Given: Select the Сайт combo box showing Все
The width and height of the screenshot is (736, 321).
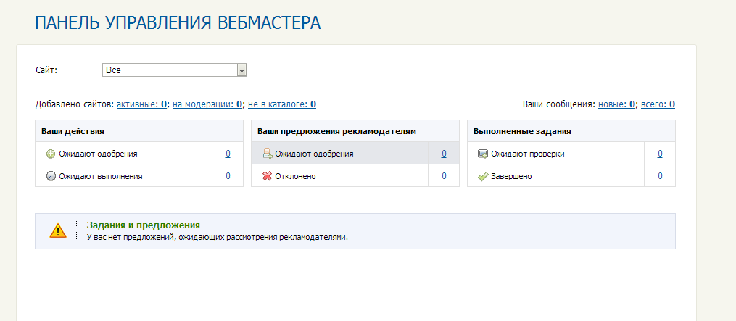Looking at the screenshot, I should coord(175,70).
